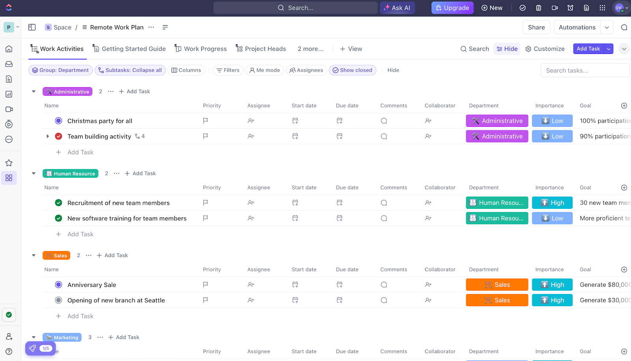Collapse the Administrative group

[x=34, y=91]
